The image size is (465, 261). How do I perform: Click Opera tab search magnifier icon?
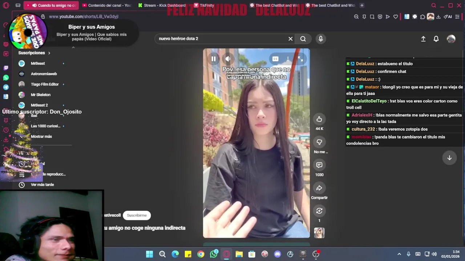433,5
